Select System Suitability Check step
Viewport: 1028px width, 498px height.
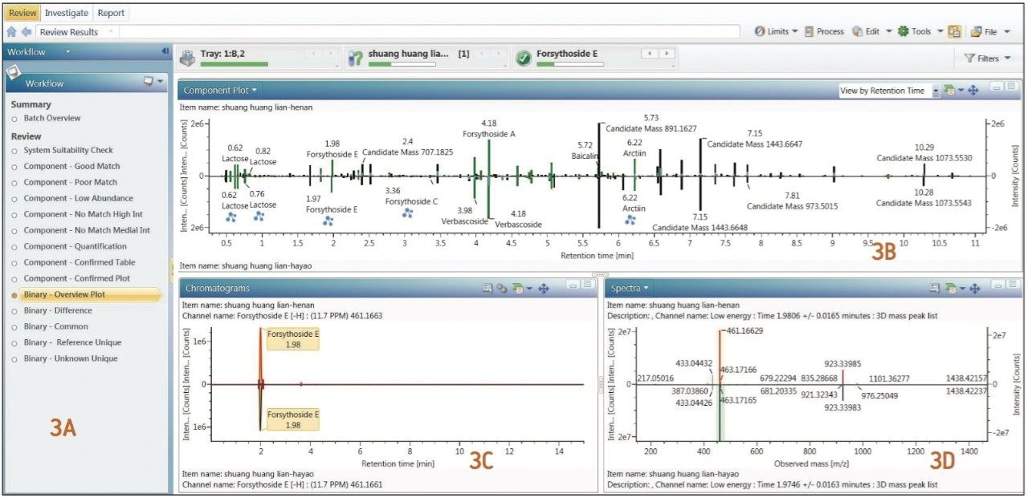(68, 150)
